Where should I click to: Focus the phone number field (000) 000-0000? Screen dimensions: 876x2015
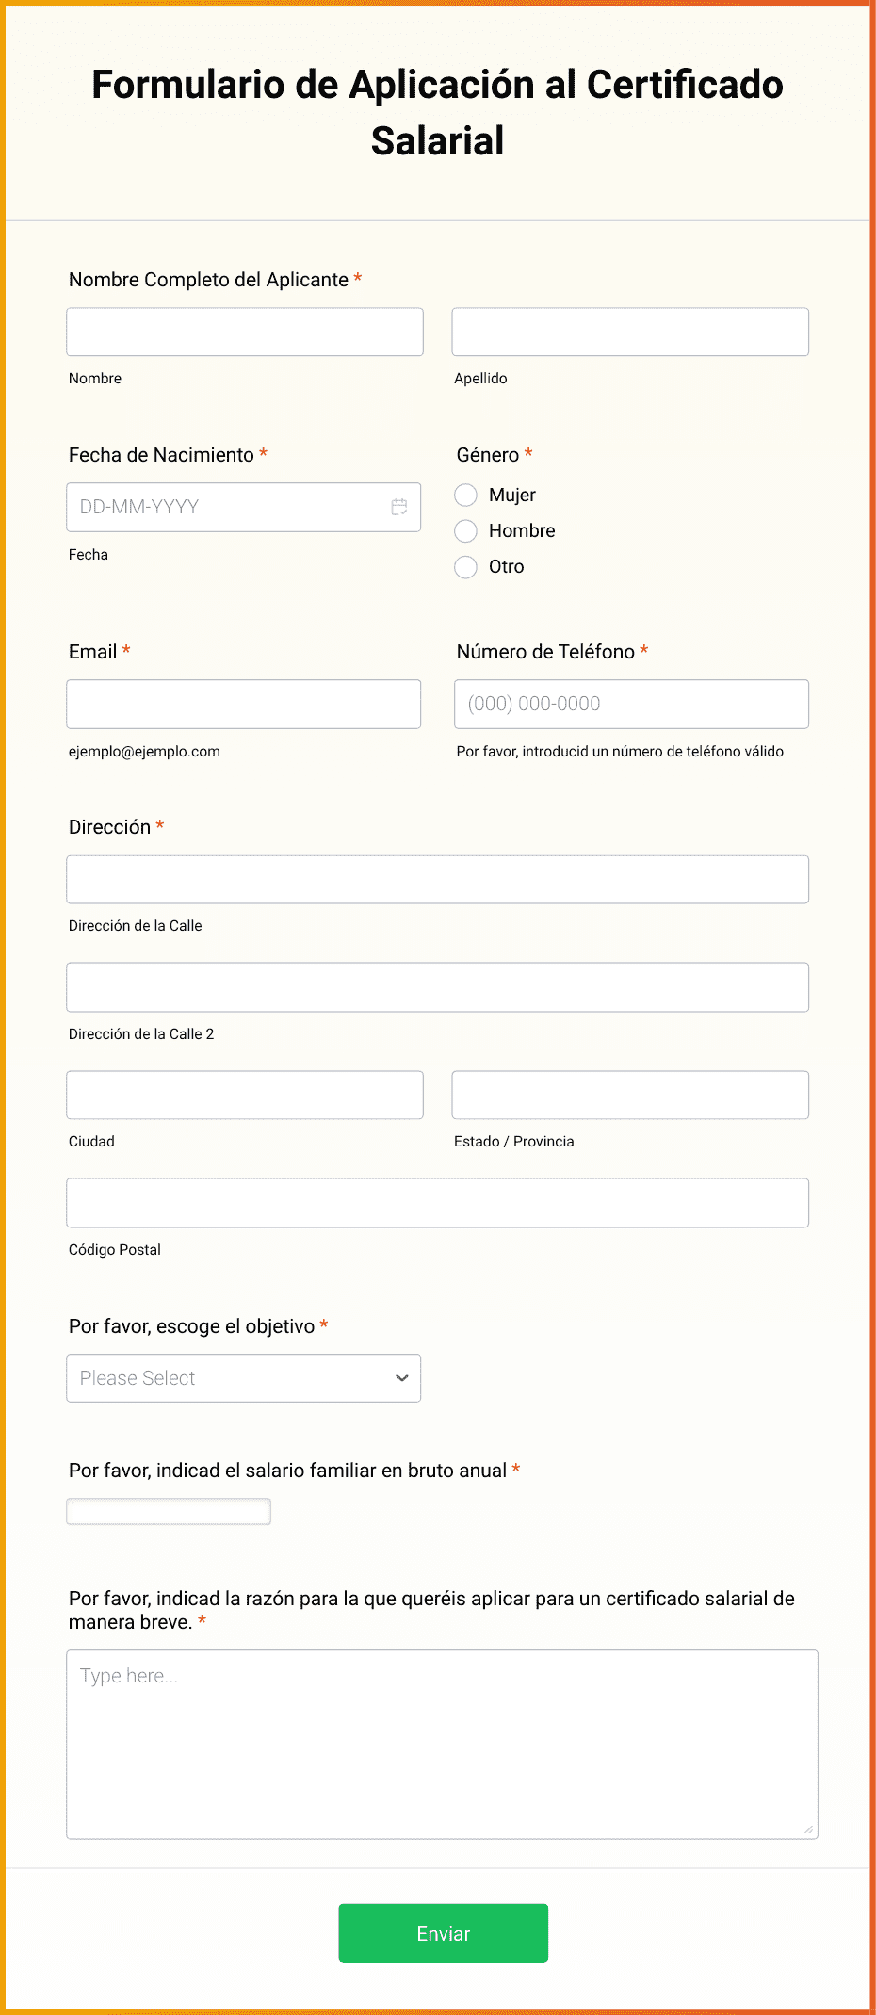click(x=631, y=704)
